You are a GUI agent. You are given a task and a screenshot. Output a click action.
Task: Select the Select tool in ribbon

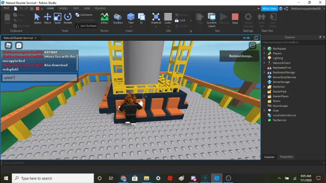click(x=37, y=19)
